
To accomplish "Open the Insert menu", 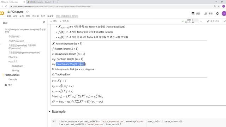I will tap(28, 16).
